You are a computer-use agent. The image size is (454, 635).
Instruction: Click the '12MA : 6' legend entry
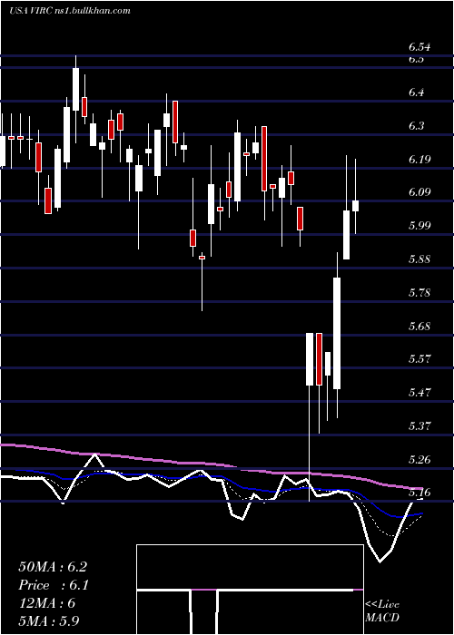coord(46,603)
